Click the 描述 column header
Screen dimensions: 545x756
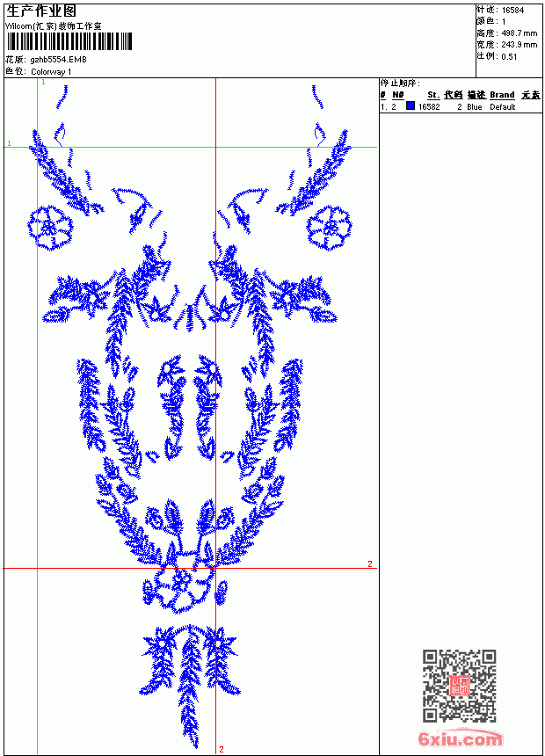476,95
